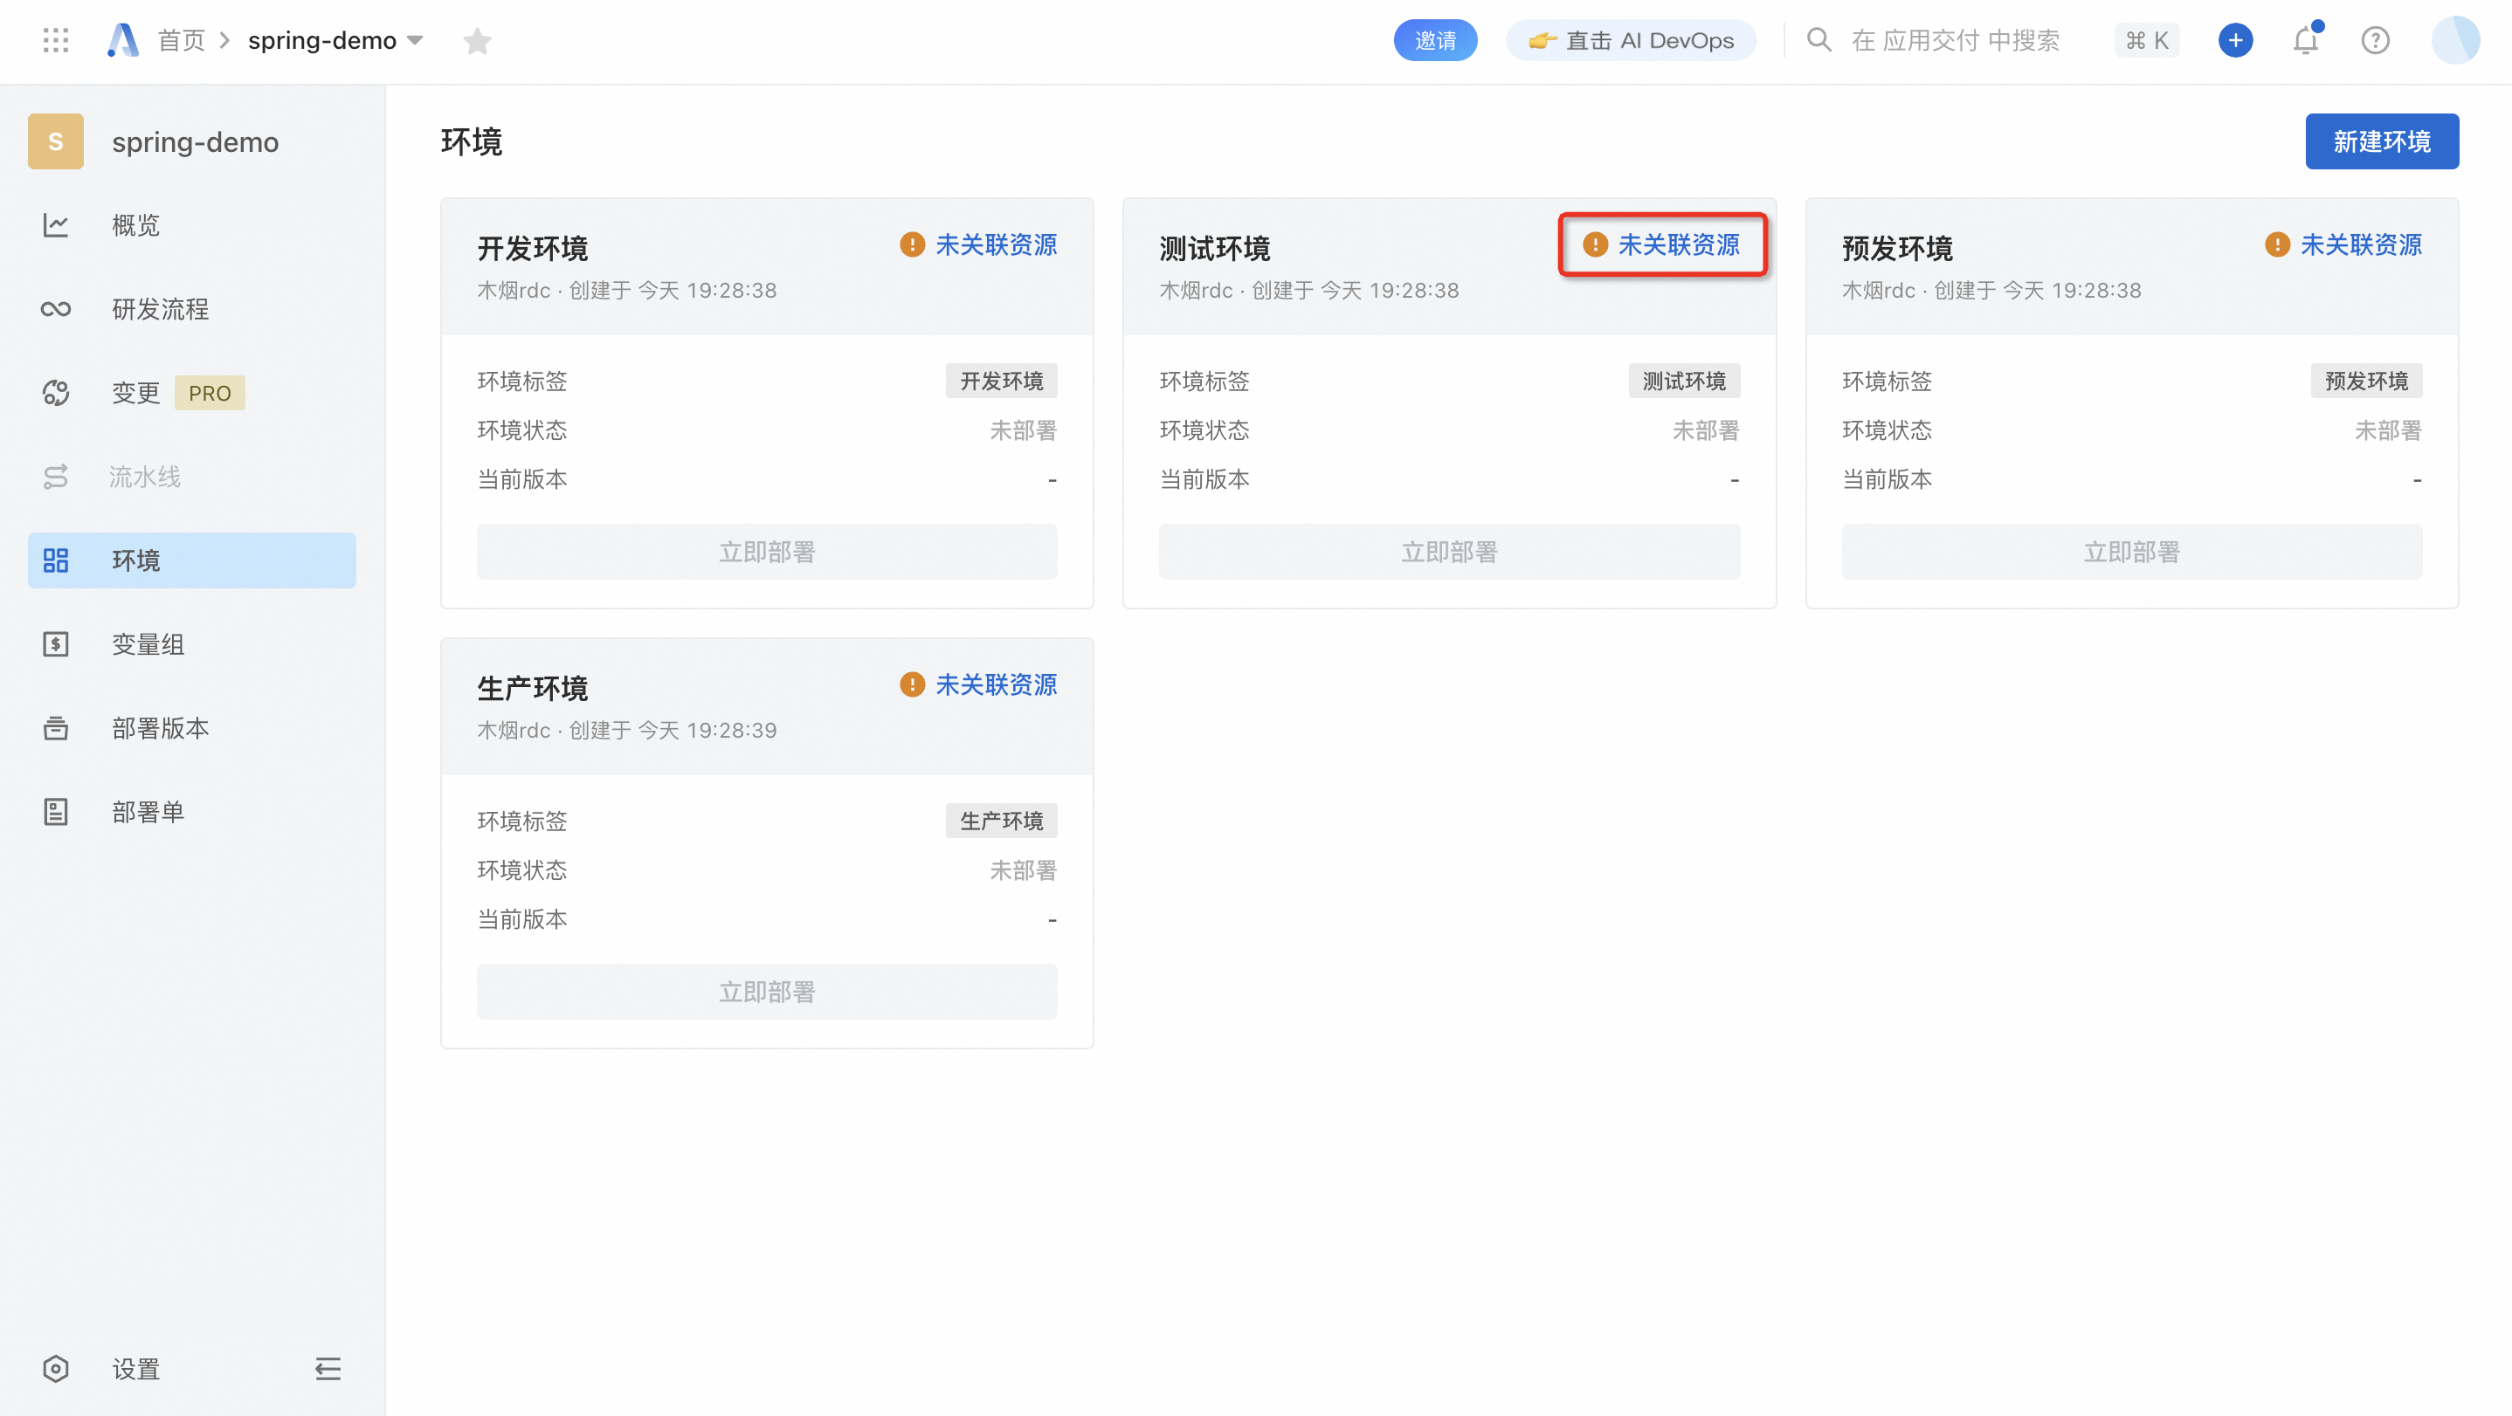Open the user avatar menu
This screenshot has width=2512, height=1416.
pos(2454,40)
